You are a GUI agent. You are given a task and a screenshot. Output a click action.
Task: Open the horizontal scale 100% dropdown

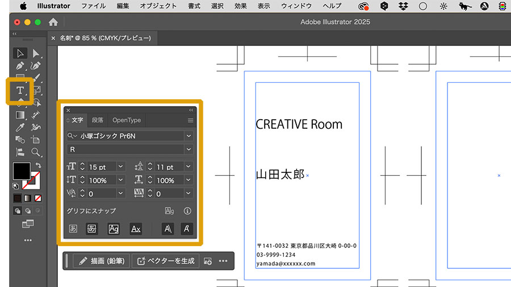(189, 180)
